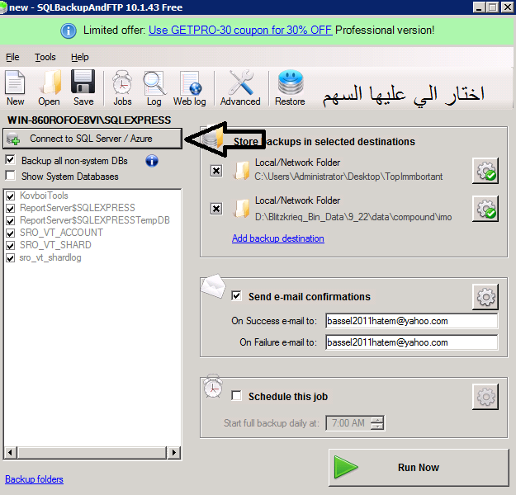Open settings gear for Blitzkrieq_Bin_Data folder destination
The width and height of the screenshot is (516, 495).
click(485, 209)
